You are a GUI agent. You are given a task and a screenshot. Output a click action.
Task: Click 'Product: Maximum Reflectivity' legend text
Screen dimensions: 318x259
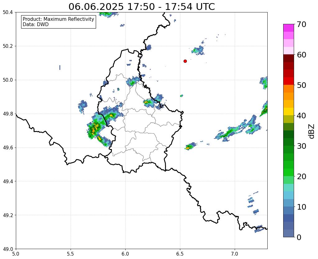pyautogui.click(x=58, y=19)
